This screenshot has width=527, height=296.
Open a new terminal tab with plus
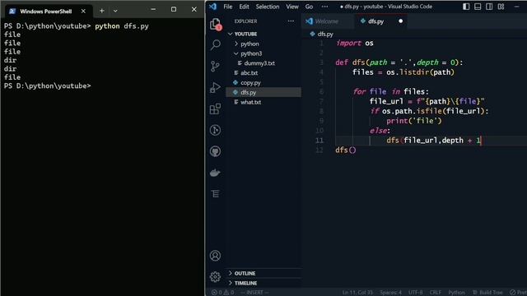[102, 11]
